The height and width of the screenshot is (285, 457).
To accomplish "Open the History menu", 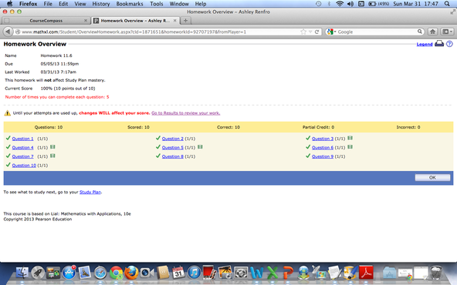I will pyautogui.click(x=101, y=4).
